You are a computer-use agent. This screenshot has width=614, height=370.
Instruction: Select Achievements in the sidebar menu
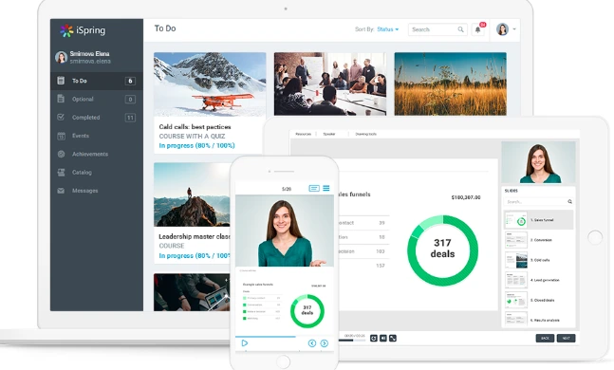[x=97, y=154]
